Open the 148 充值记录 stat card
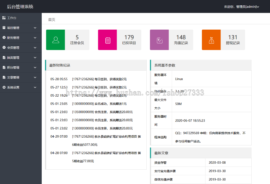Image resolution: width=270 pixels, height=184 pixels. [172, 40]
